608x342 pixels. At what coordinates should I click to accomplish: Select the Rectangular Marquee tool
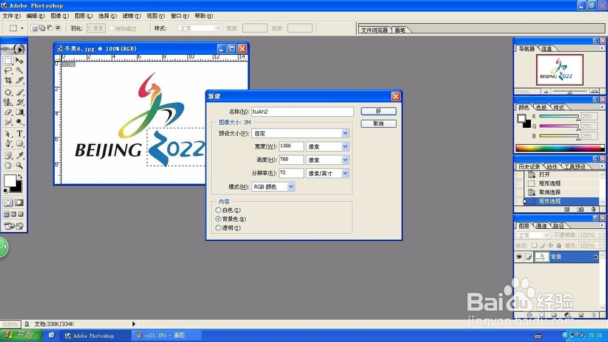tap(8, 61)
